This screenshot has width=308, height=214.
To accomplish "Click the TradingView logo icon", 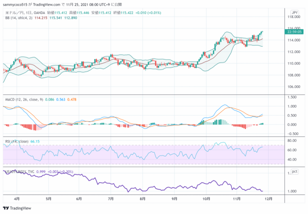I will click(x=6, y=208).
